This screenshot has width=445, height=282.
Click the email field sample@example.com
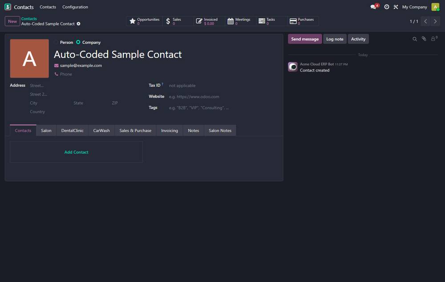(81, 65)
